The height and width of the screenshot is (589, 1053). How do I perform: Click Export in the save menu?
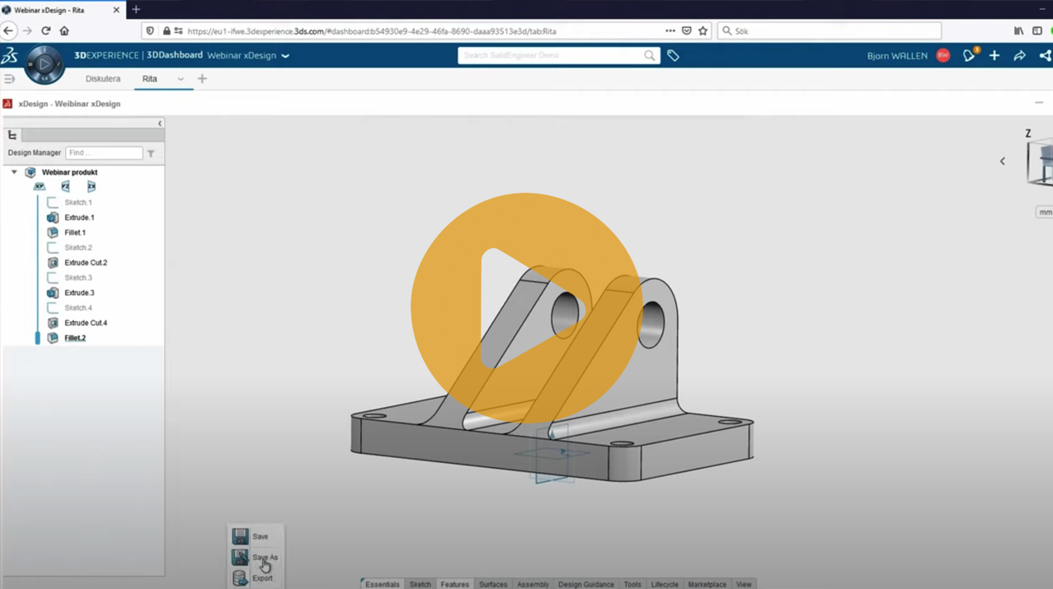[x=262, y=578]
